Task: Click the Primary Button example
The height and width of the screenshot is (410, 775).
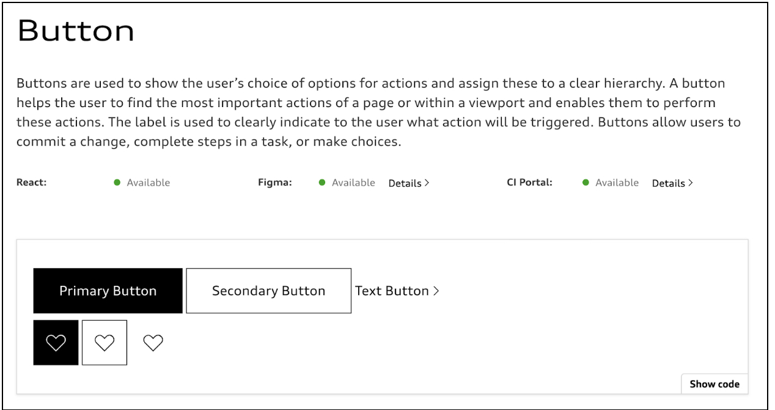Action: pyautogui.click(x=108, y=291)
